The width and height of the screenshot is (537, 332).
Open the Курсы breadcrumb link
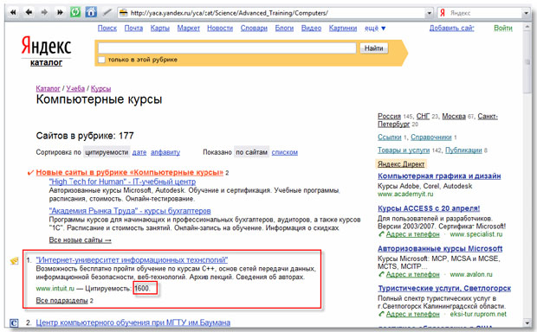100,88
